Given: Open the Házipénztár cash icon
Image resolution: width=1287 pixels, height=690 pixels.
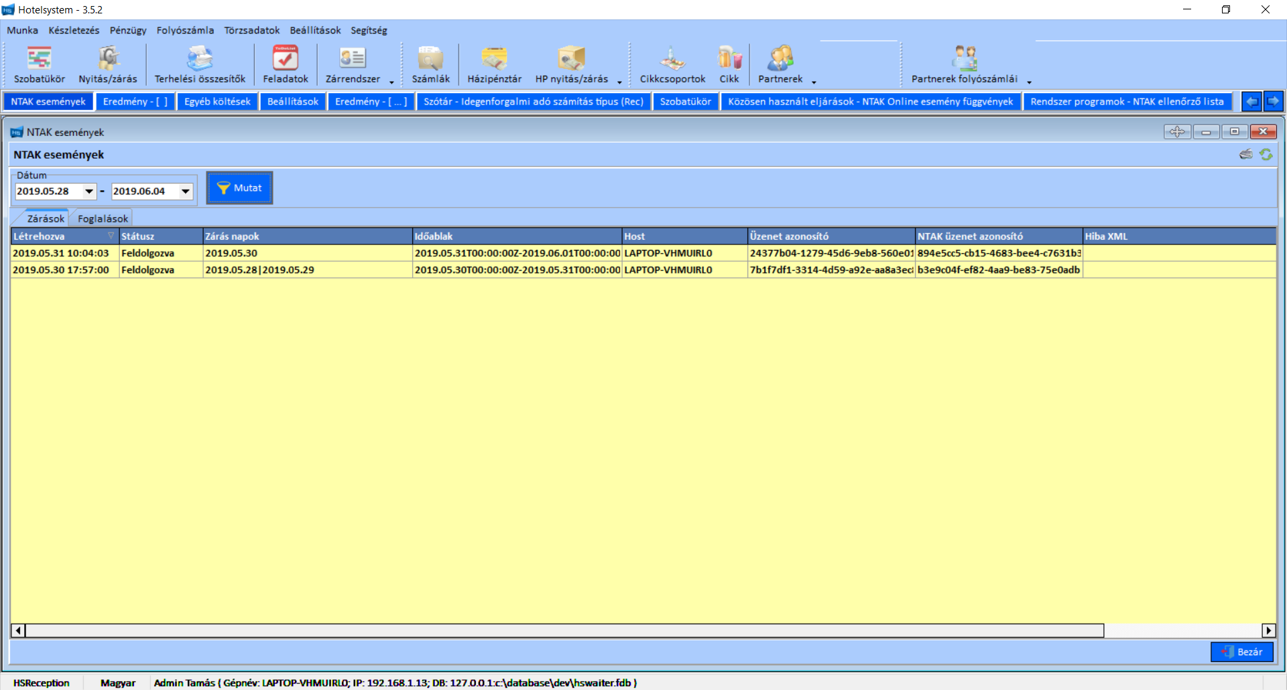Looking at the screenshot, I should [x=494, y=65].
